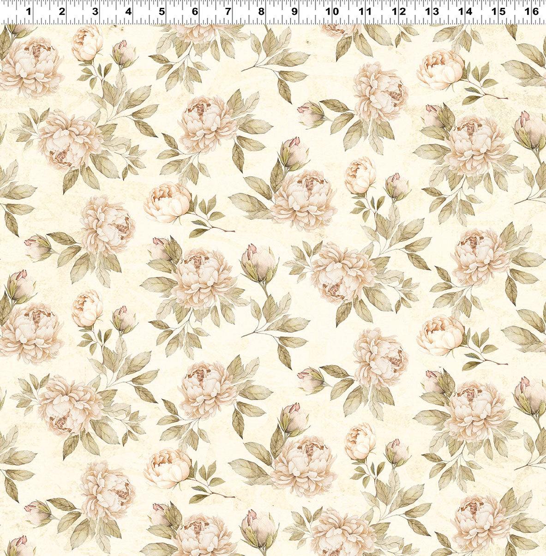Image resolution: width=546 pixels, height=556 pixels.
Task: Click the 12 inch ruler label
Action: [398, 12]
